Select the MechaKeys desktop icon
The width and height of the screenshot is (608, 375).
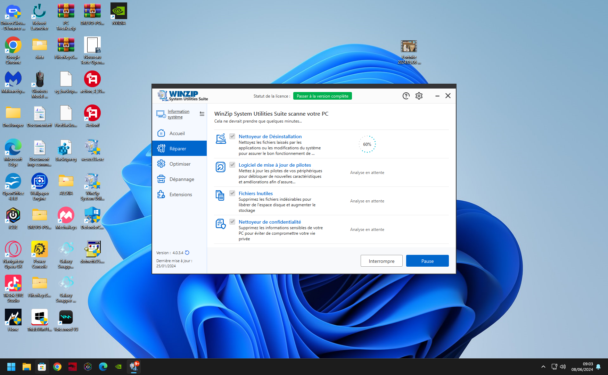[x=66, y=218]
